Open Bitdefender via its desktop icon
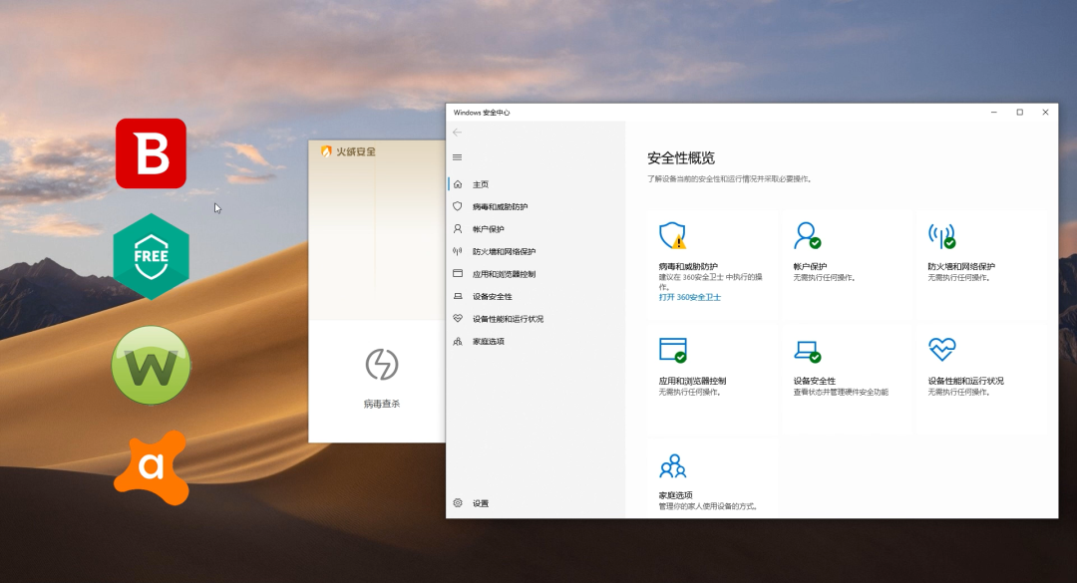 (151, 154)
